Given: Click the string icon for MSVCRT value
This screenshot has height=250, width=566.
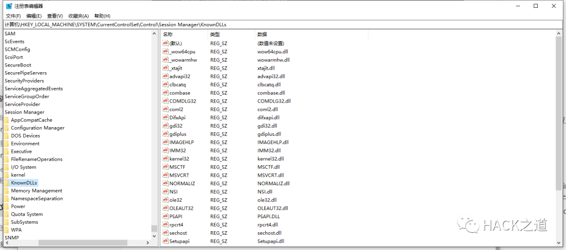Looking at the screenshot, I should (x=166, y=175).
